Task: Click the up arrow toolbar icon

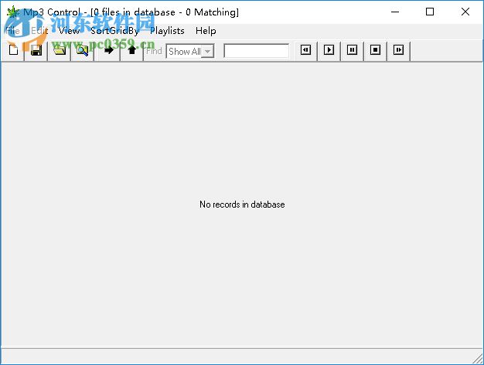Action: tap(132, 50)
